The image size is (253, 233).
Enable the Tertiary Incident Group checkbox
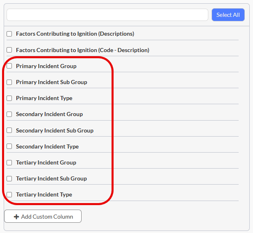[9, 162]
